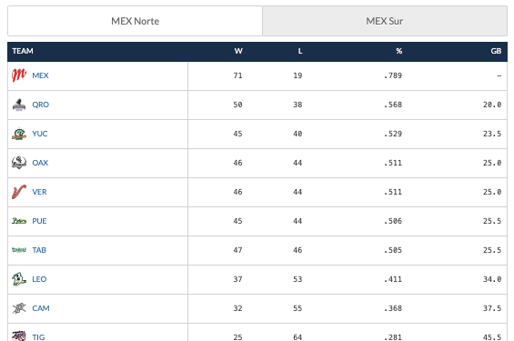This screenshot has height=341, width=514.
Task: Click the VER red V logo
Action: tap(19, 192)
